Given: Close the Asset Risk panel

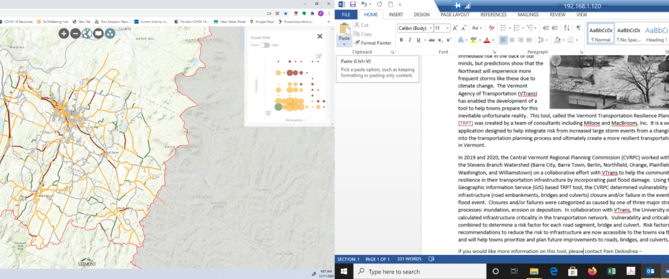Looking at the screenshot, I should (319, 36).
